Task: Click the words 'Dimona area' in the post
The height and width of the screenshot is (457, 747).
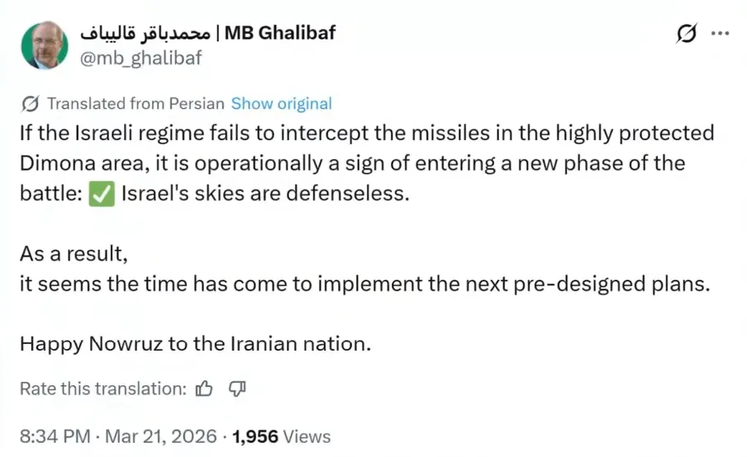Action: pyautogui.click(x=81, y=162)
